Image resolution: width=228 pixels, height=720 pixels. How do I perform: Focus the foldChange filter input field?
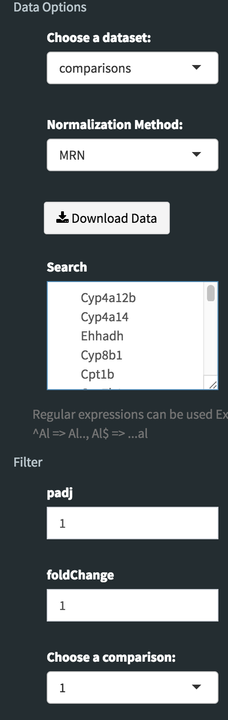point(133,605)
